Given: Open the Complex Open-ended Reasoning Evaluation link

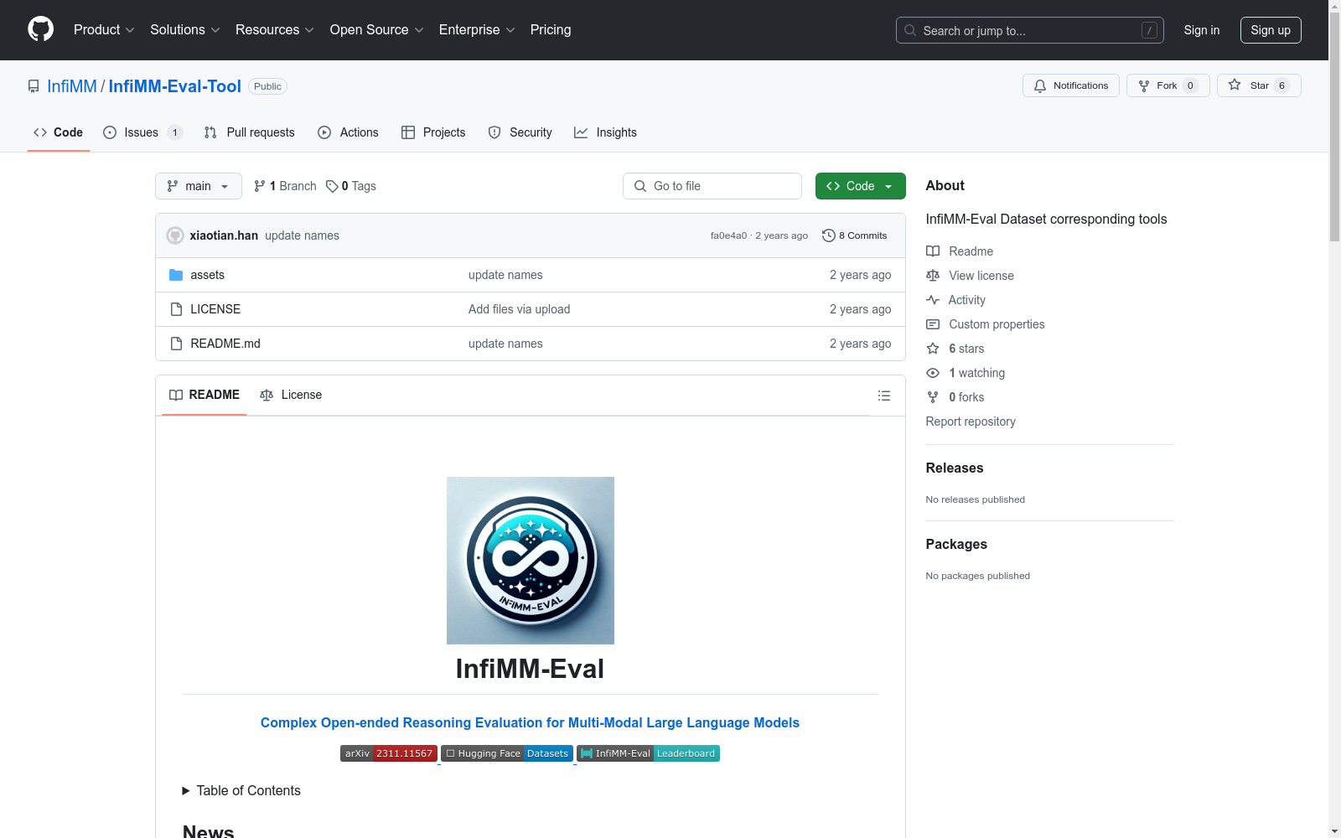Looking at the screenshot, I should pyautogui.click(x=530, y=722).
